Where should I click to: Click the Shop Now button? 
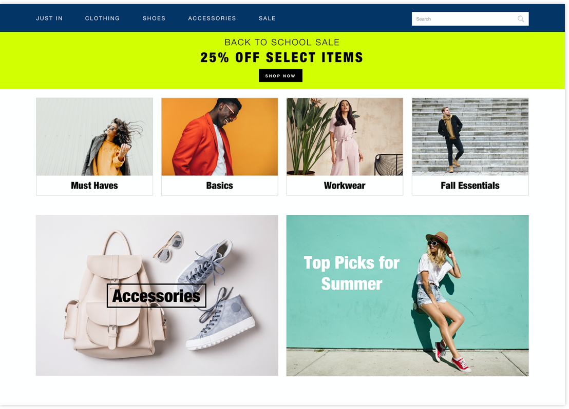click(x=280, y=76)
